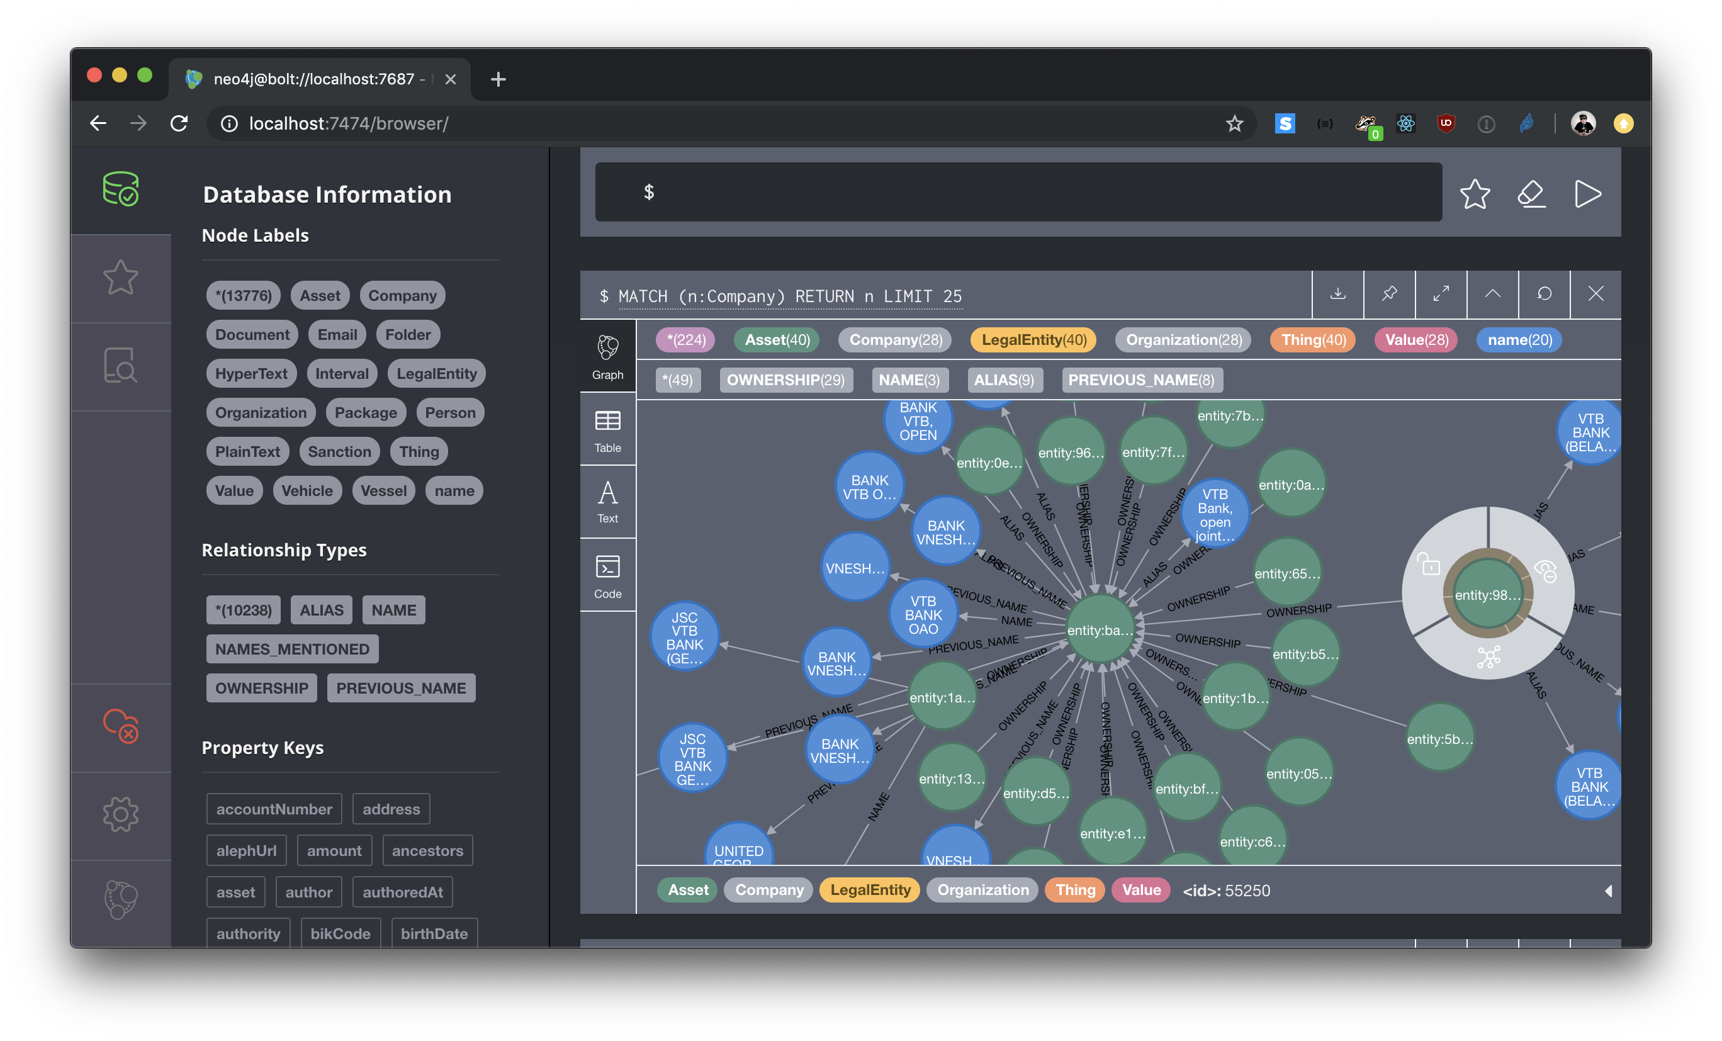The image size is (1722, 1041).
Task: Open the About Neo4j sidebar icon
Action: 121,901
